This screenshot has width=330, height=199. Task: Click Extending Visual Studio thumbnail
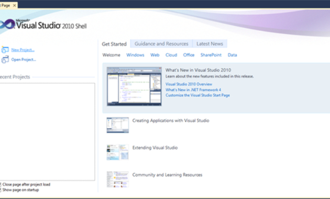pyautogui.click(x=118, y=152)
